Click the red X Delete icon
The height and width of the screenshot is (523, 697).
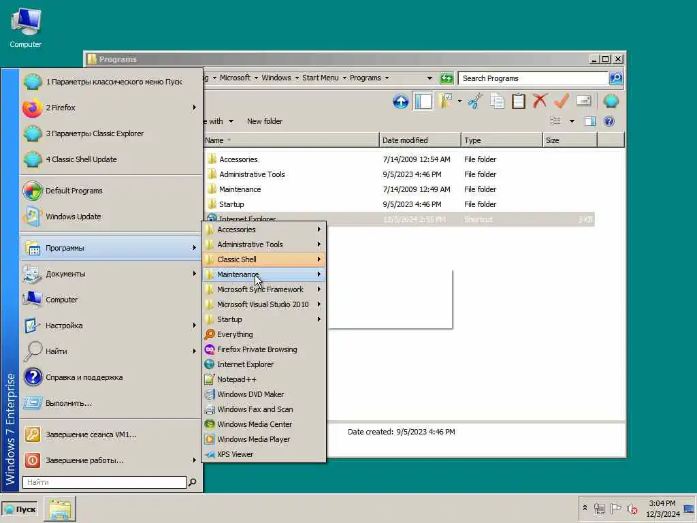click(540, 101)
